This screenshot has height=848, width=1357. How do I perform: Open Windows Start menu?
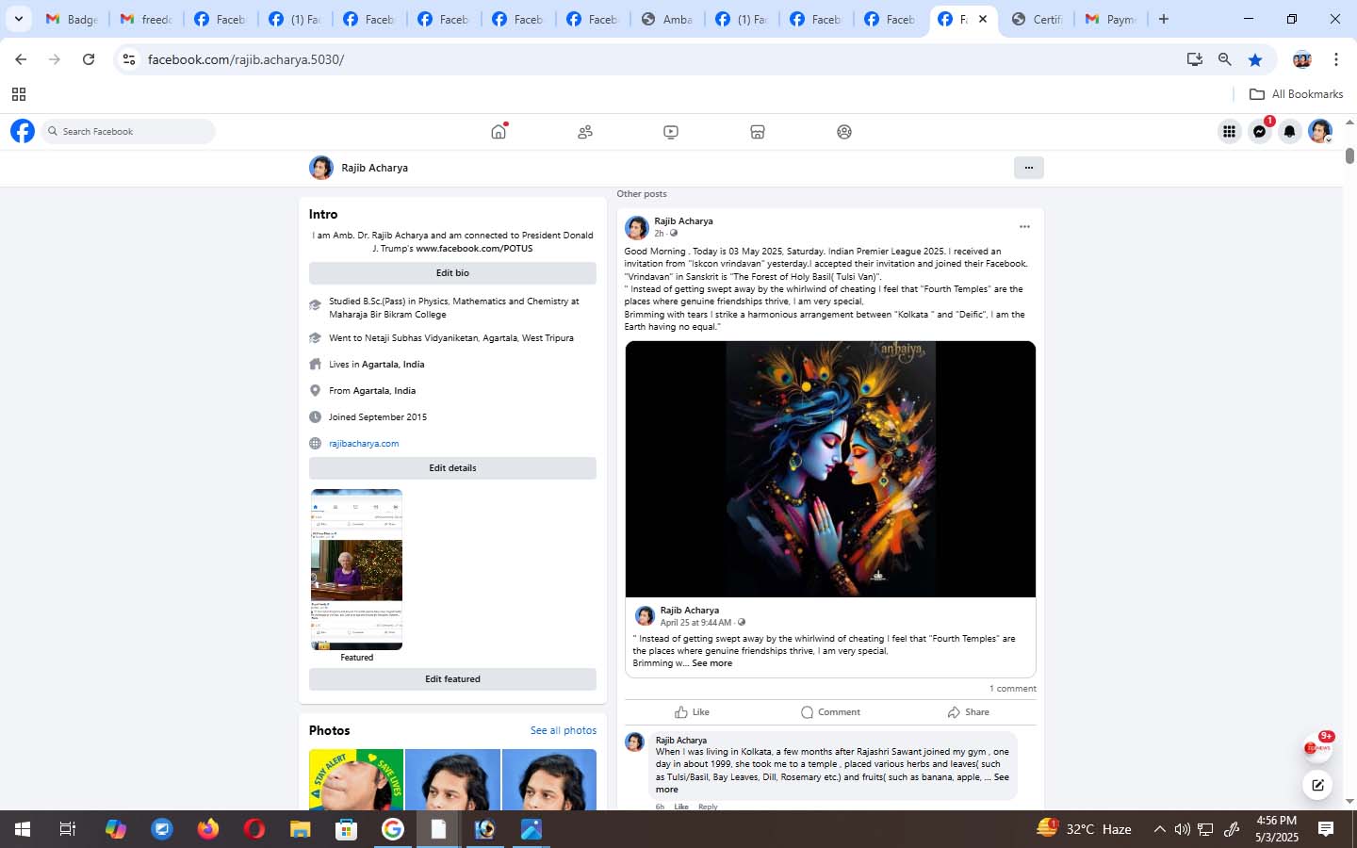pyautogui.click(x=23, y=829)
